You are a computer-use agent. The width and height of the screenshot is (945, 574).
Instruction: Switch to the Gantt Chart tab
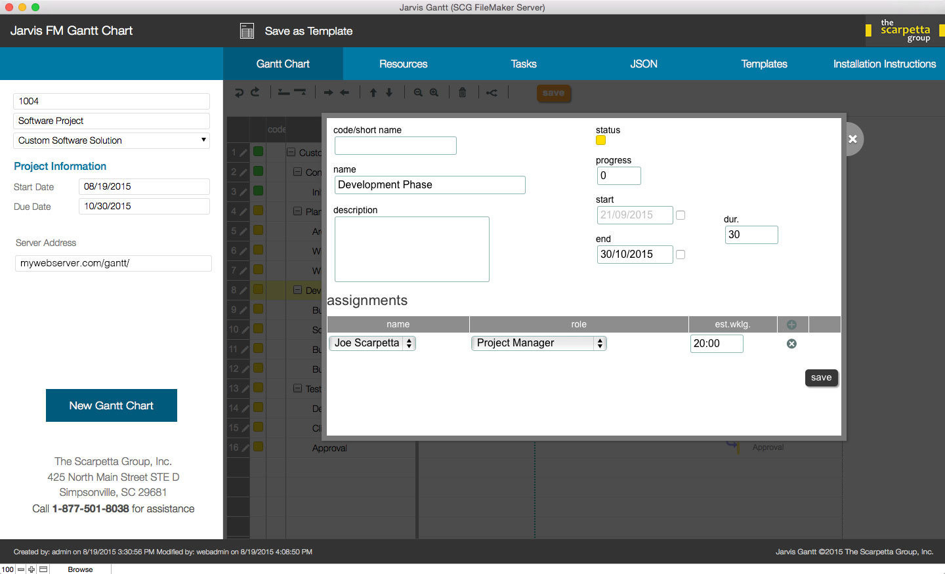click(x=283, y=64)
